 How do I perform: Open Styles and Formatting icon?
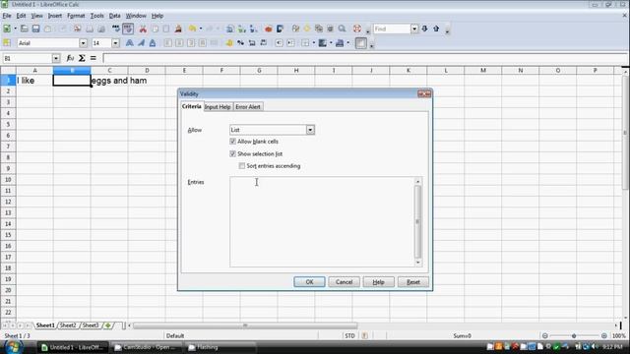(x=7, y=43)
